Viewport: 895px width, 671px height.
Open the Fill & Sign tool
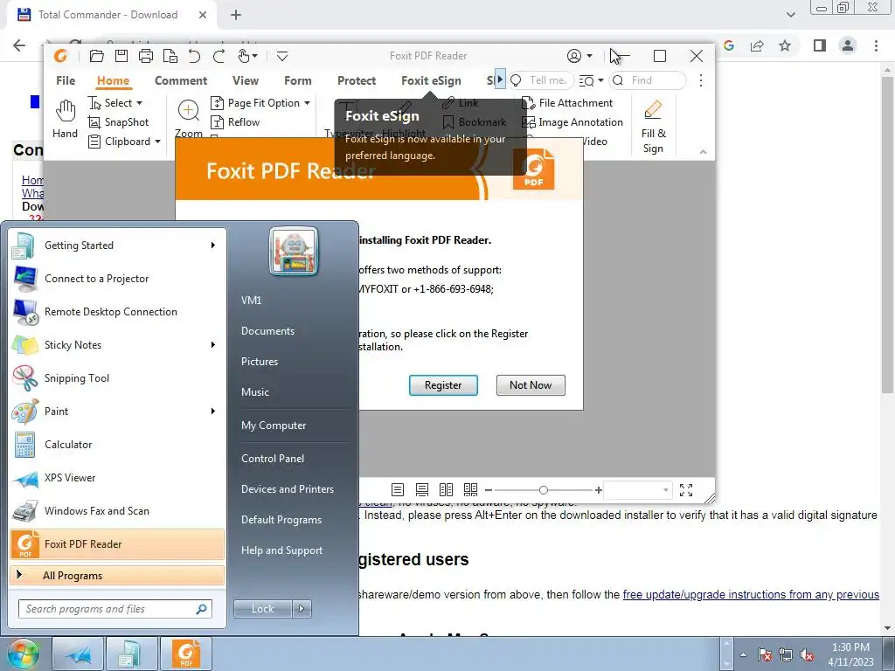point(653,127)
